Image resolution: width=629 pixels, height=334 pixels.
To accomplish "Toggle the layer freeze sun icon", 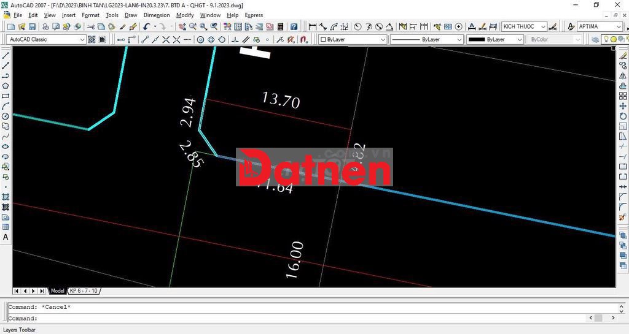I will coord(614,39).
